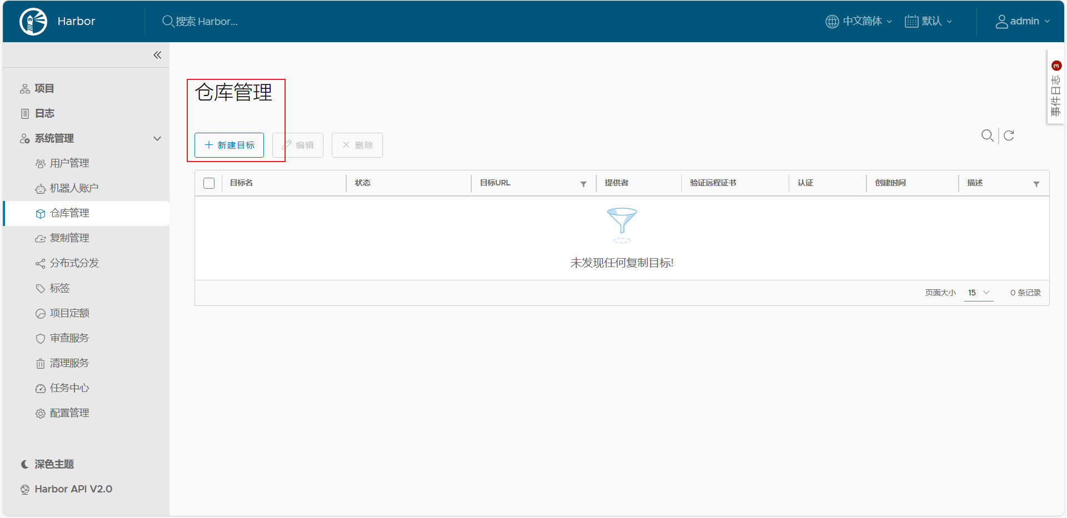Filter by 目标URL column funnel icon

pos(584,184)
